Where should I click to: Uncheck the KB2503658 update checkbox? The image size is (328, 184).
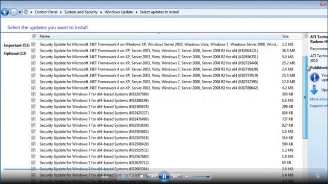(33, 125)
